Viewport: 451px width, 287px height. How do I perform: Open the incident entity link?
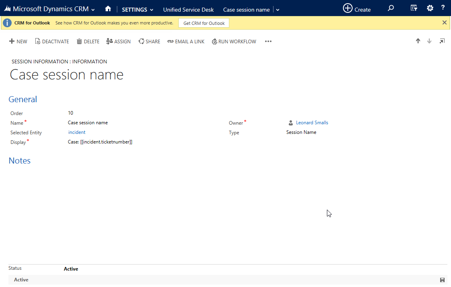point(77,132)
